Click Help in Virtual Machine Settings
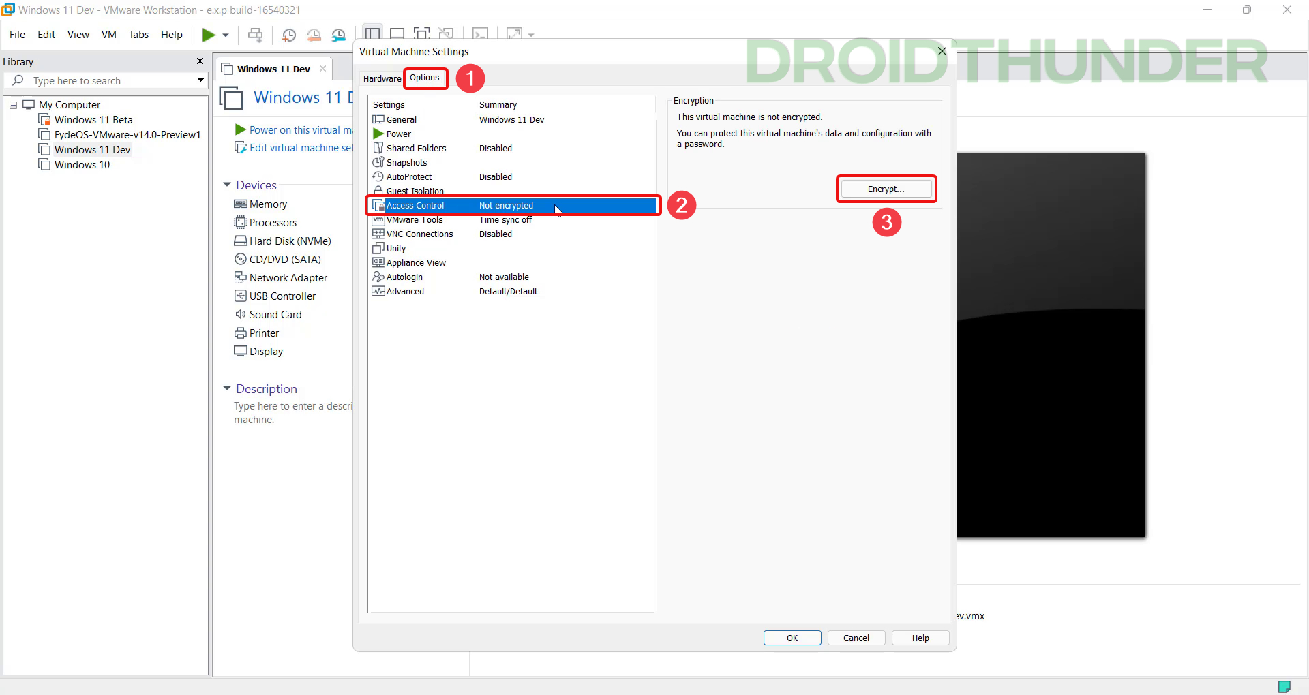This screenshot has width=1309, height=695. click(x=920, y=638)
